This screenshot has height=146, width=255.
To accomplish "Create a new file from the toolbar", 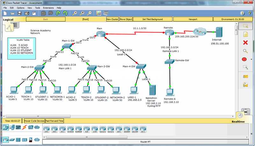I will (x=5, y=13).
